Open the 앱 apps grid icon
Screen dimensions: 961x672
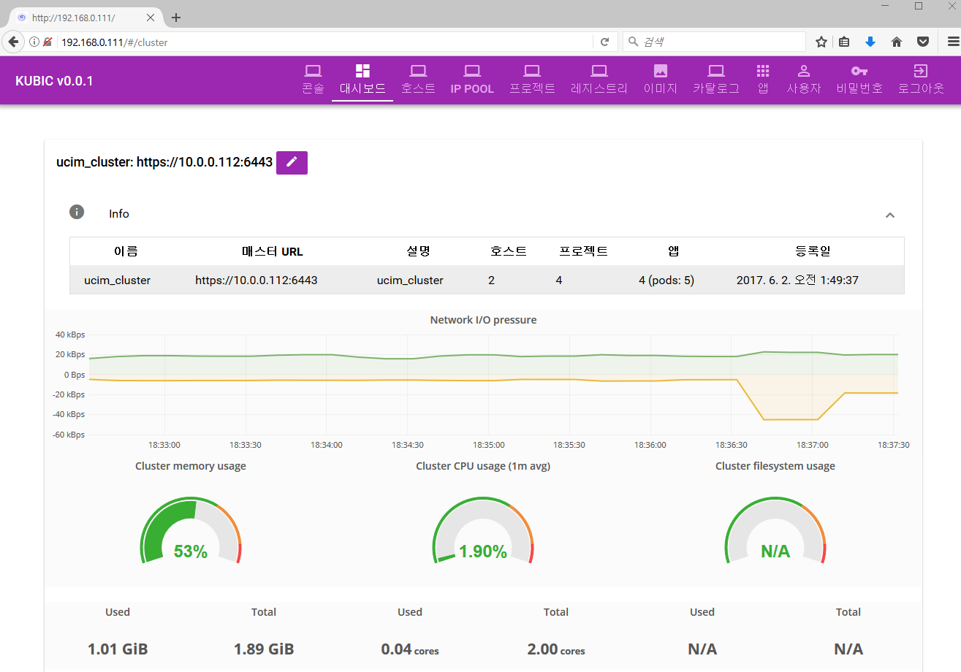coord(762,72)
